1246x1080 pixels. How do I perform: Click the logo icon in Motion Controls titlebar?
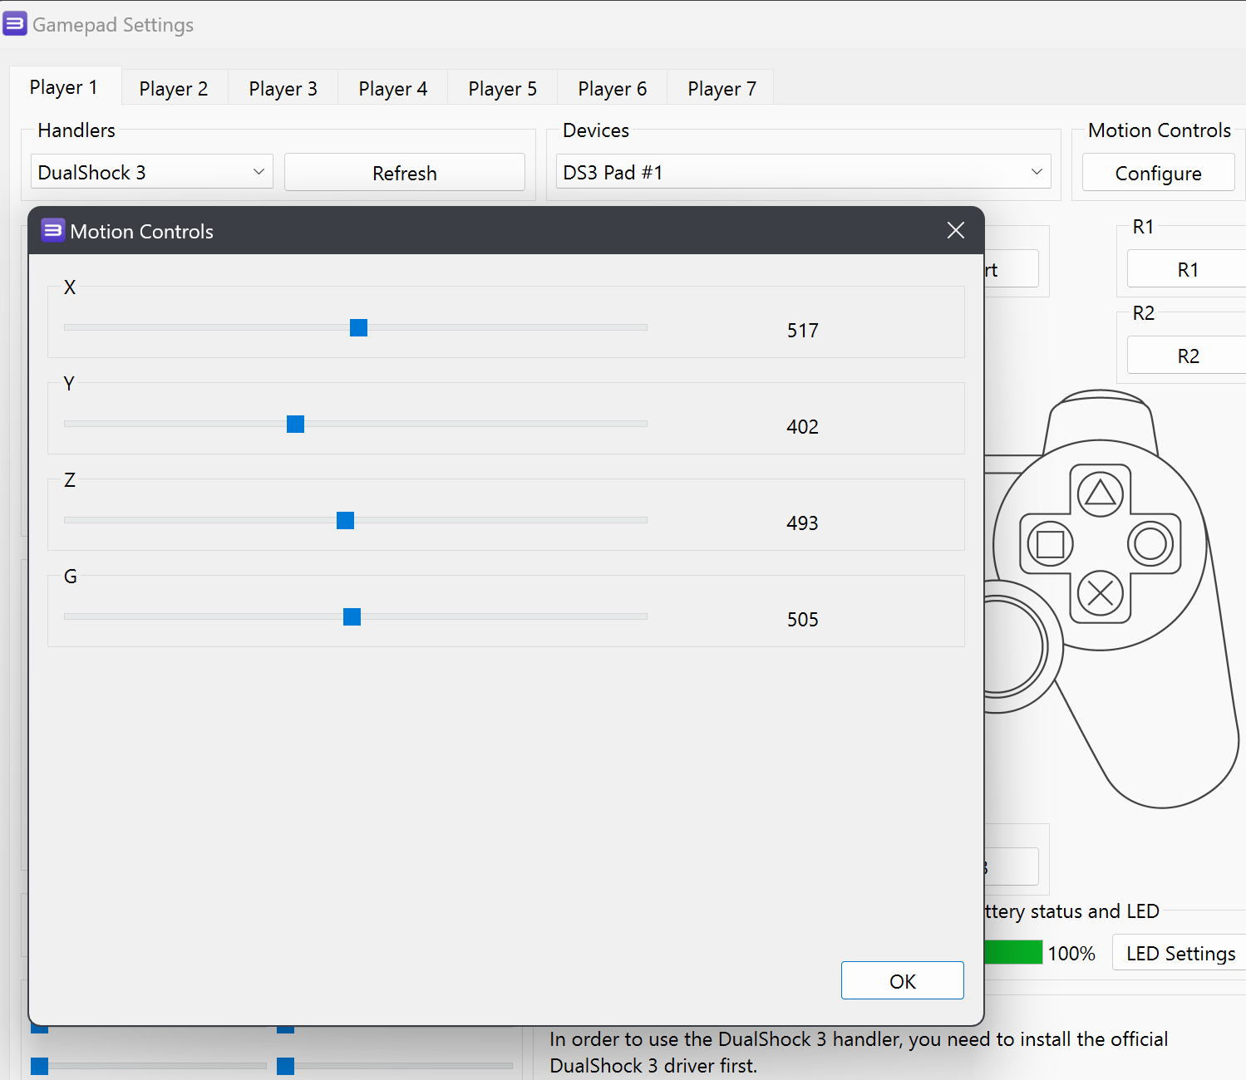(52, 230)
